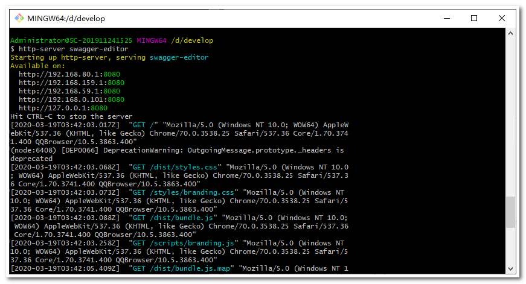Click the scrollbar down arrow
Viewport: 526px width, 284px height.
tap(510, 268)
